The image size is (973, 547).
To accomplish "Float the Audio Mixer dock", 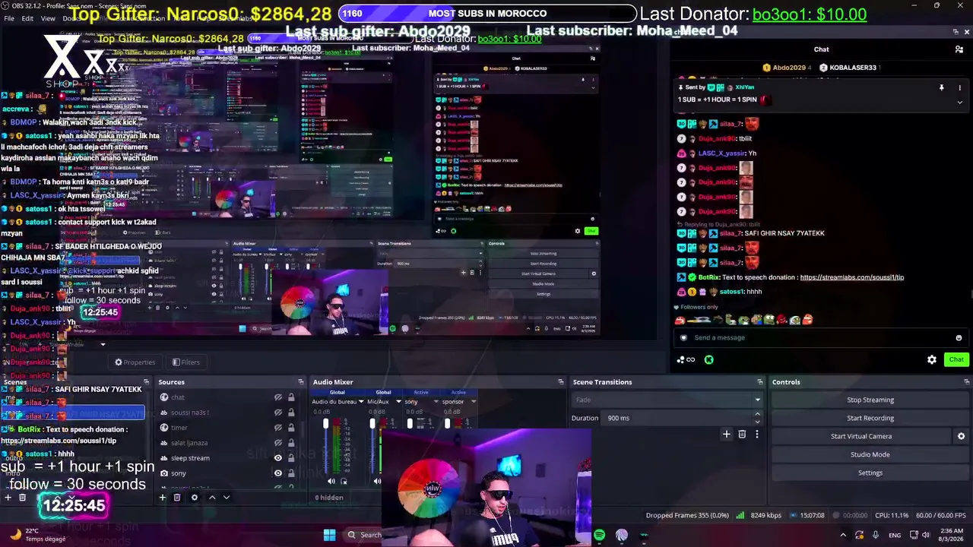I will (x=561, y=382).
